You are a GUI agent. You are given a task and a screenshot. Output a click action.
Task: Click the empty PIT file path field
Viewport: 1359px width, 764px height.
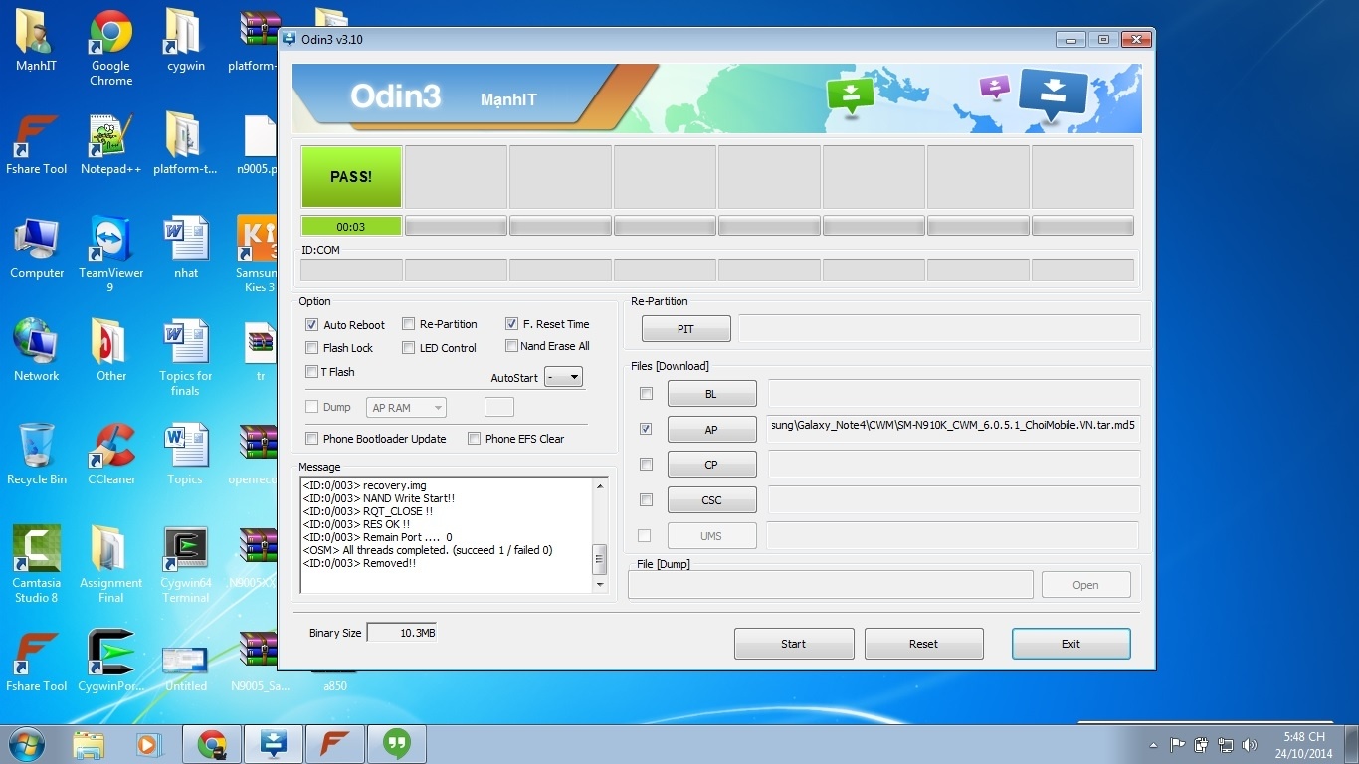(939, 328)
